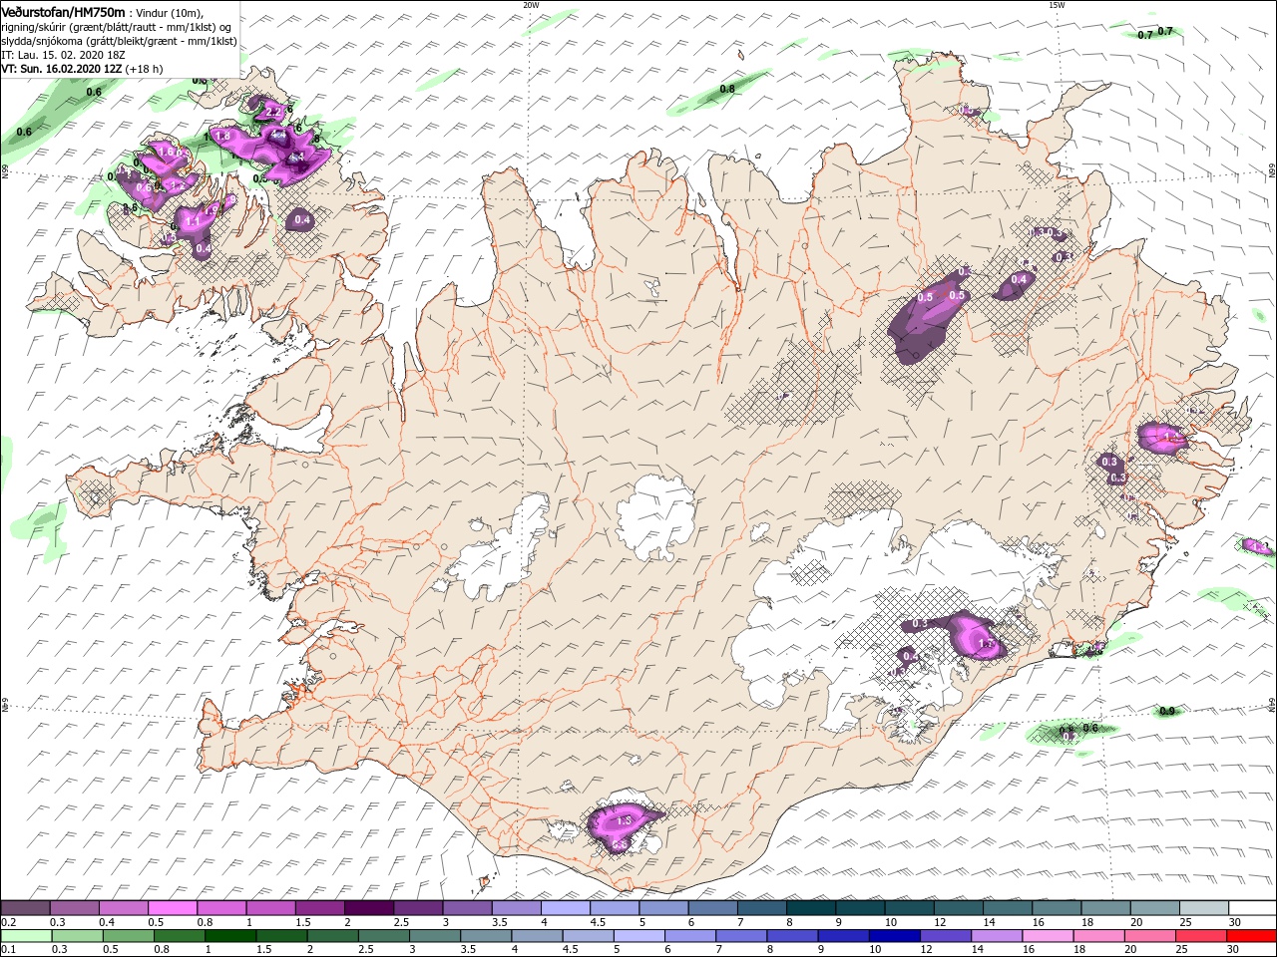The height and width of the screenshot is (957, 1277).
Task: Pick the 20 swatch in the bottom legend row
Action: (x=1149, y=936)
